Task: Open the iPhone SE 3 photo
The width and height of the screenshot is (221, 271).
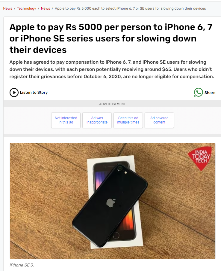Action: pyautogui.click(x=113, y=201)
